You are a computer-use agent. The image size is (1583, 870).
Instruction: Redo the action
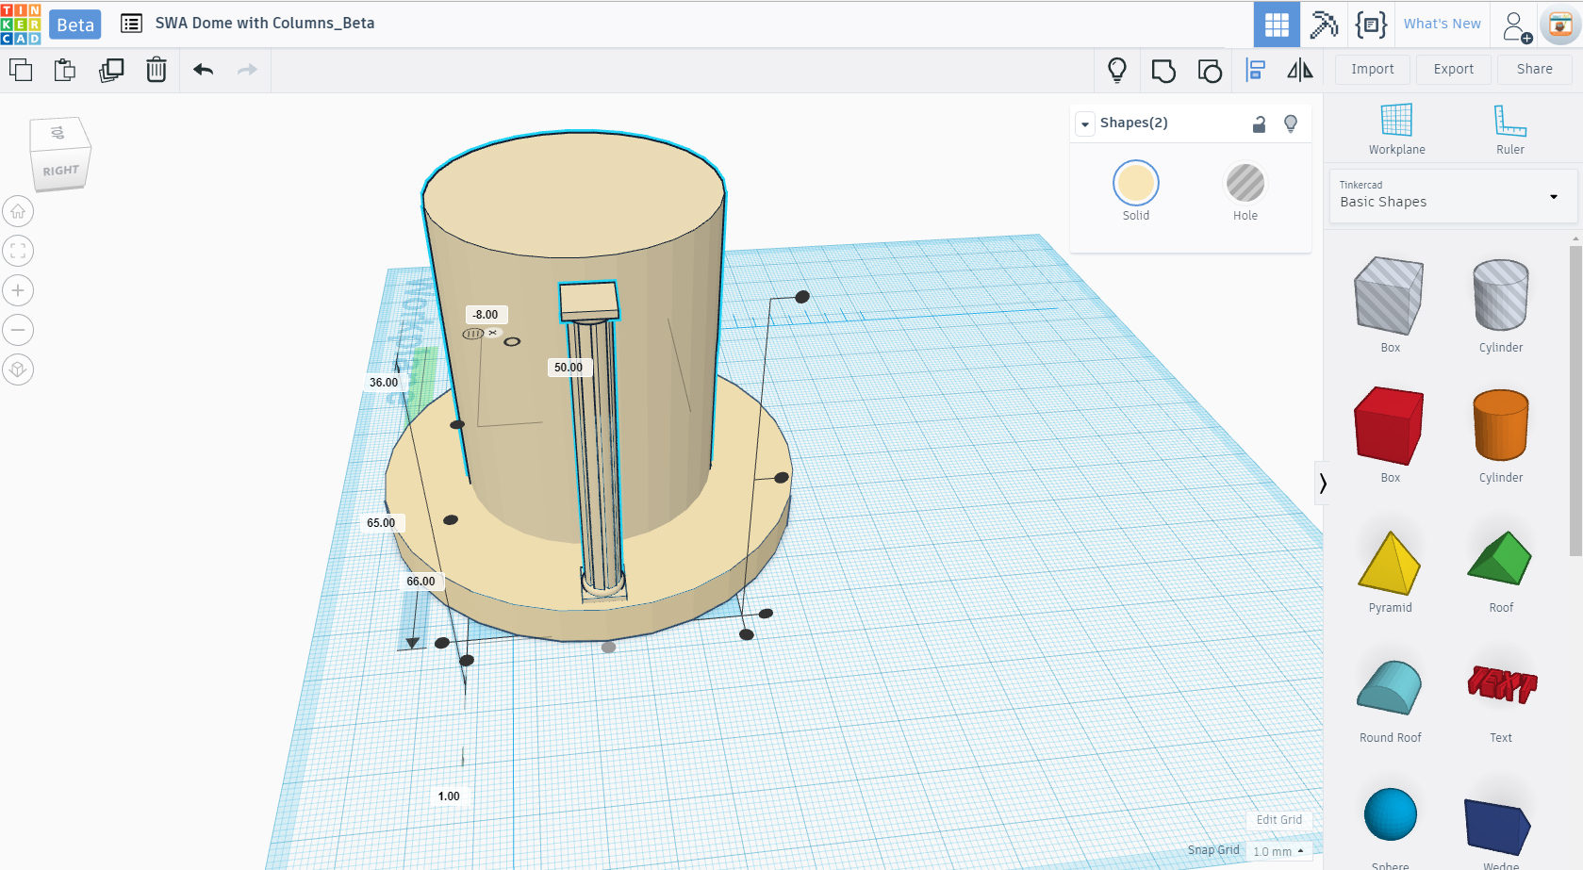click(x=247, y=70)
